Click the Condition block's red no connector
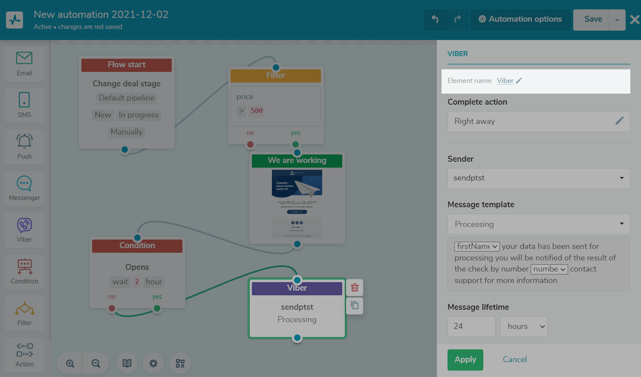 click(112, 308)
